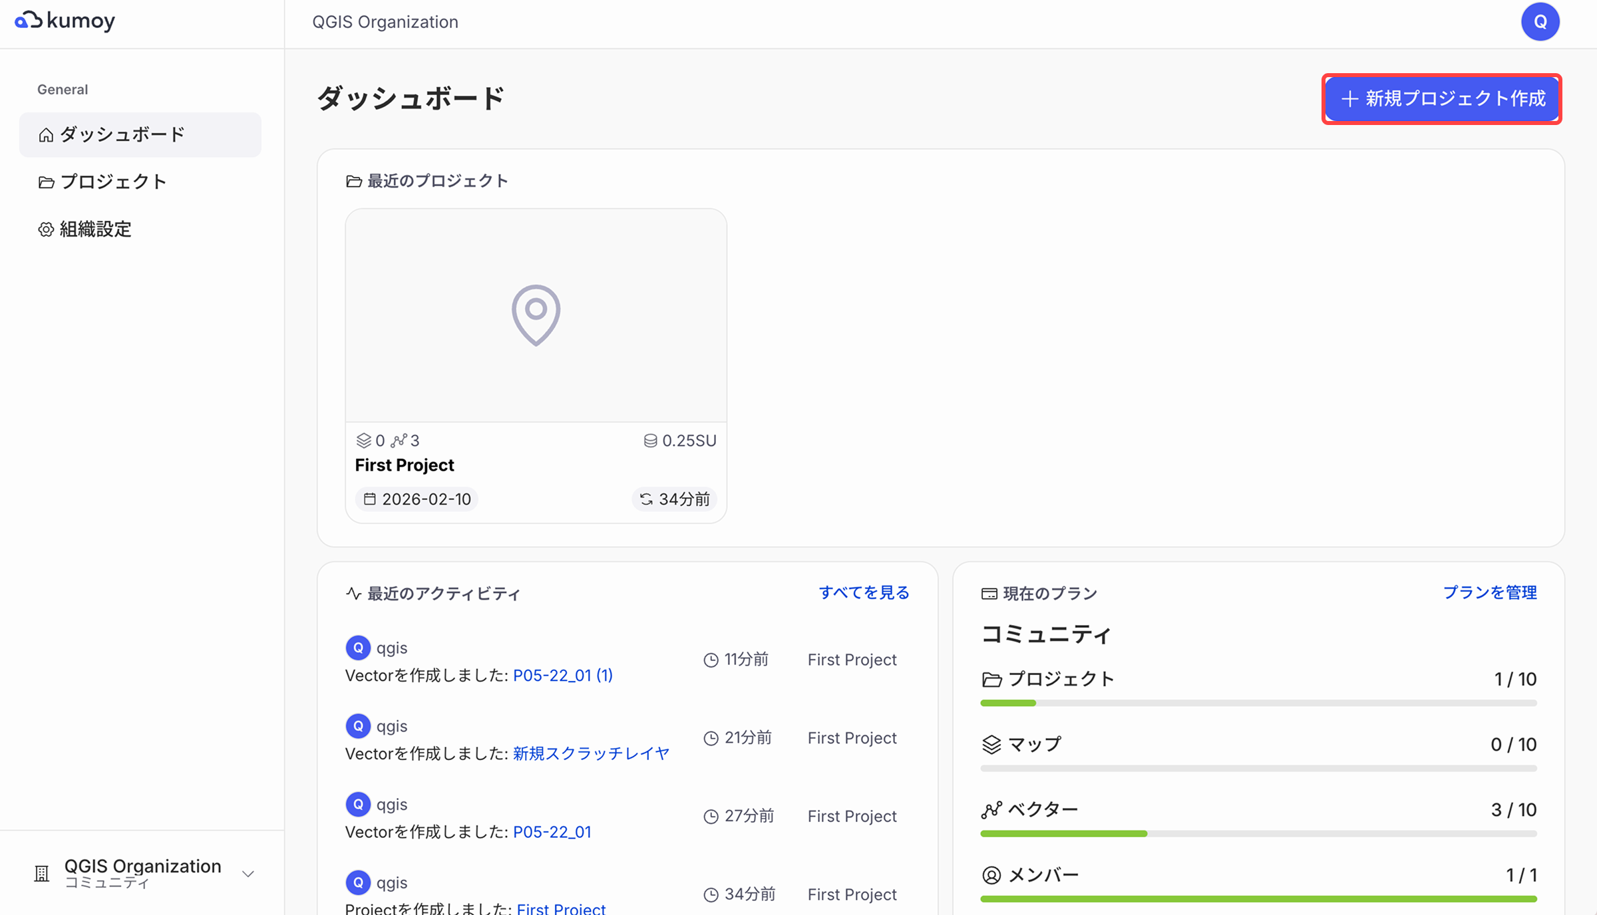The image size is (1597, 915).
Task: Click the 新規プロジェクト作成 button
Action: click(1441, 99)
